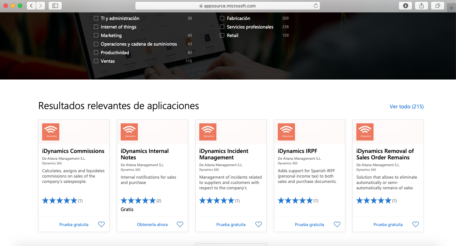Favorite iDynamics Internal Notes with the heart icon

pyautogui.click(x=180, y=224)
